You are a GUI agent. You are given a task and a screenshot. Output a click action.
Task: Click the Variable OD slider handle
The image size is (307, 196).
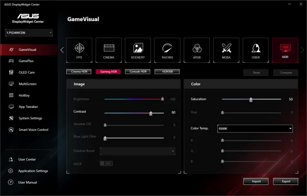pyautogui.click(x=105, y=125)
